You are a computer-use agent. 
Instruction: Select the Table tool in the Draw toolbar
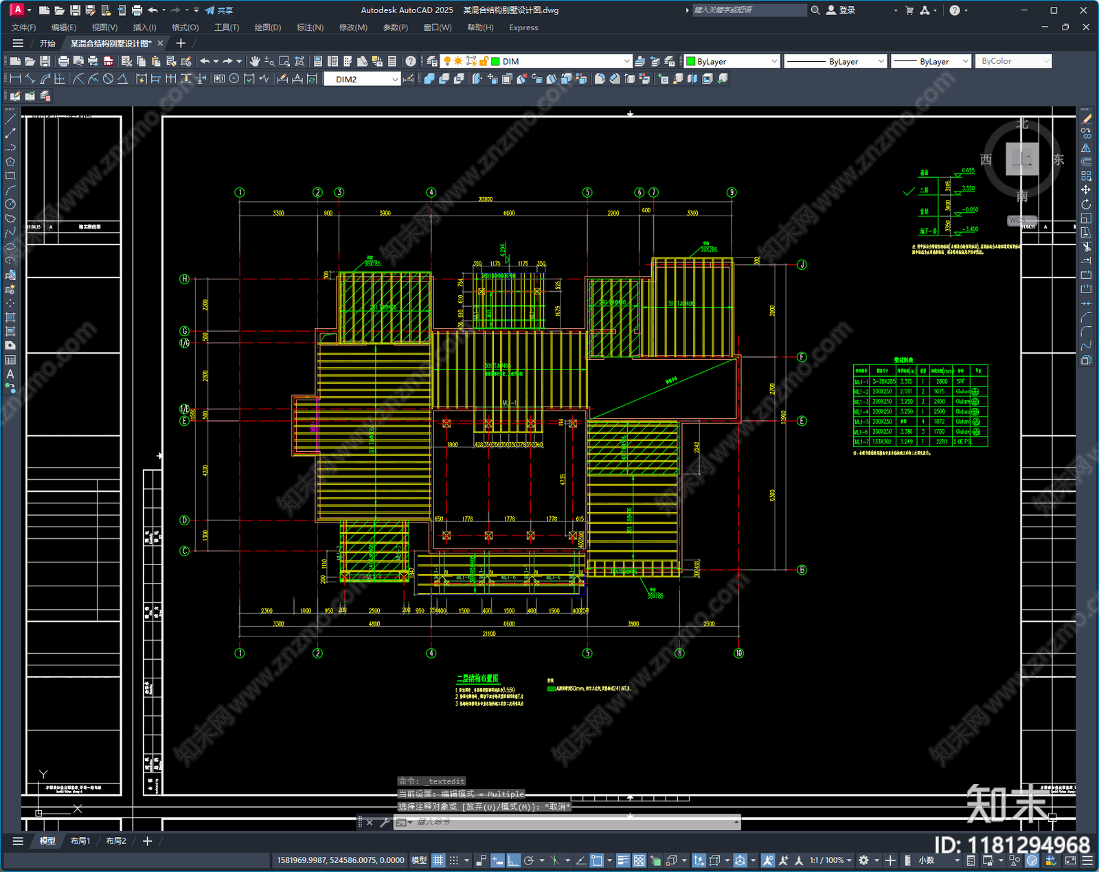tap(10, 360)
